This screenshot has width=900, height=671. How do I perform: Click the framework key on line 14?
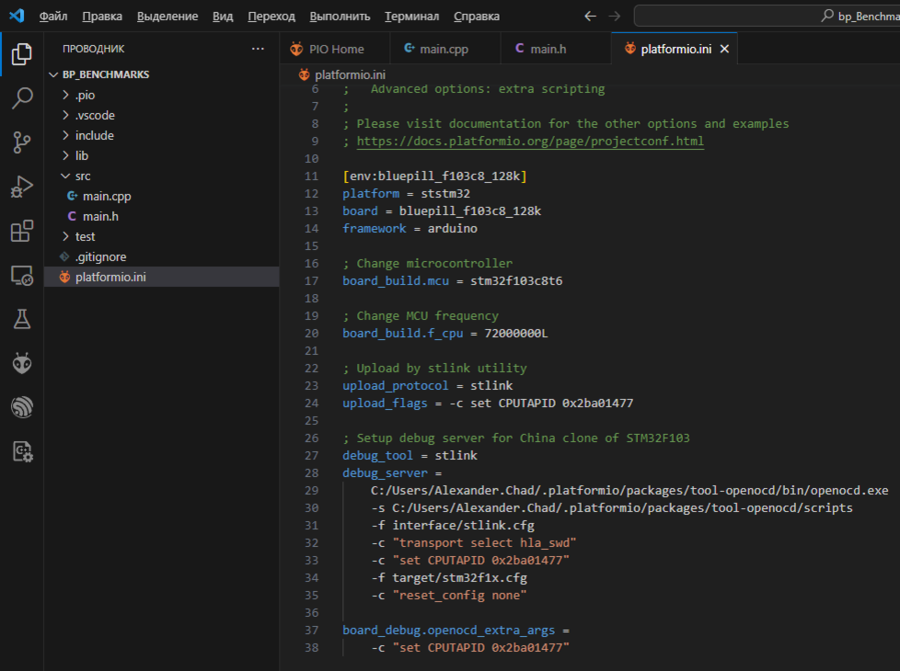pyautogui.click(x=375, y=228)
